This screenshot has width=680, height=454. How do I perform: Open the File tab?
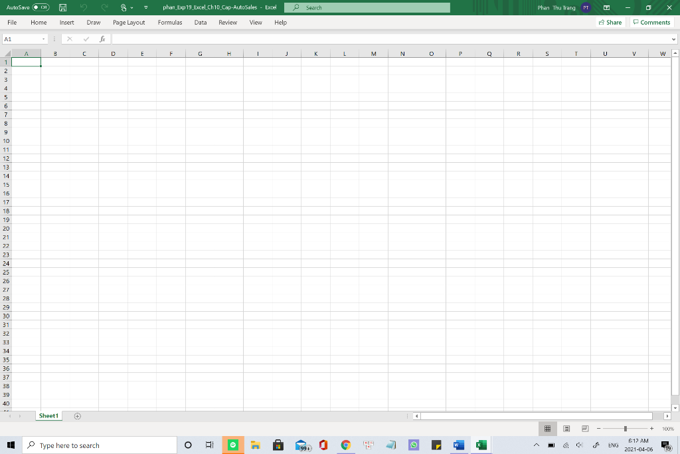click(12, 22)
